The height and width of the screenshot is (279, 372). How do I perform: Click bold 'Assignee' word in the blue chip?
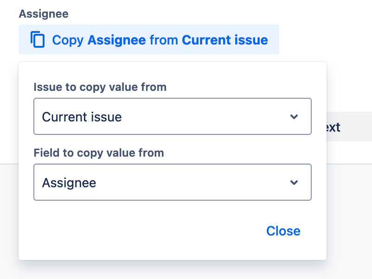117,40
